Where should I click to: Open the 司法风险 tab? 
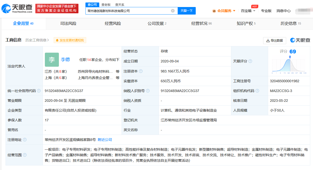(68, 24)
